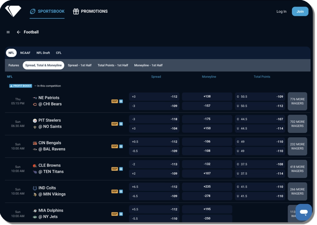Bet Over 44.5 total points at -107
The image size is (317, 225).
[260, 119]
